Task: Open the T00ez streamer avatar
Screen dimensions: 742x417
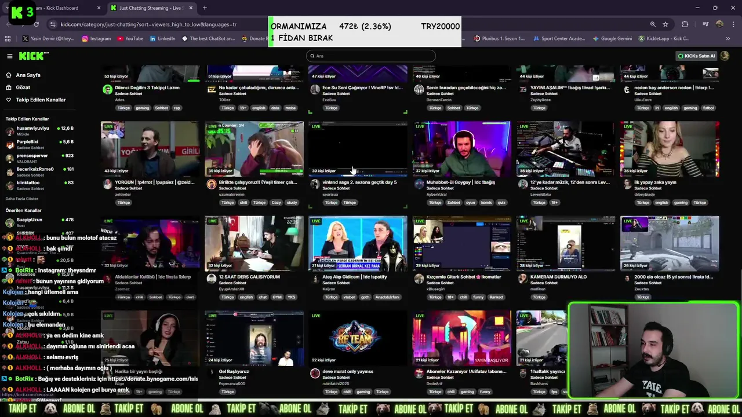Action: [x=212, y=90]
